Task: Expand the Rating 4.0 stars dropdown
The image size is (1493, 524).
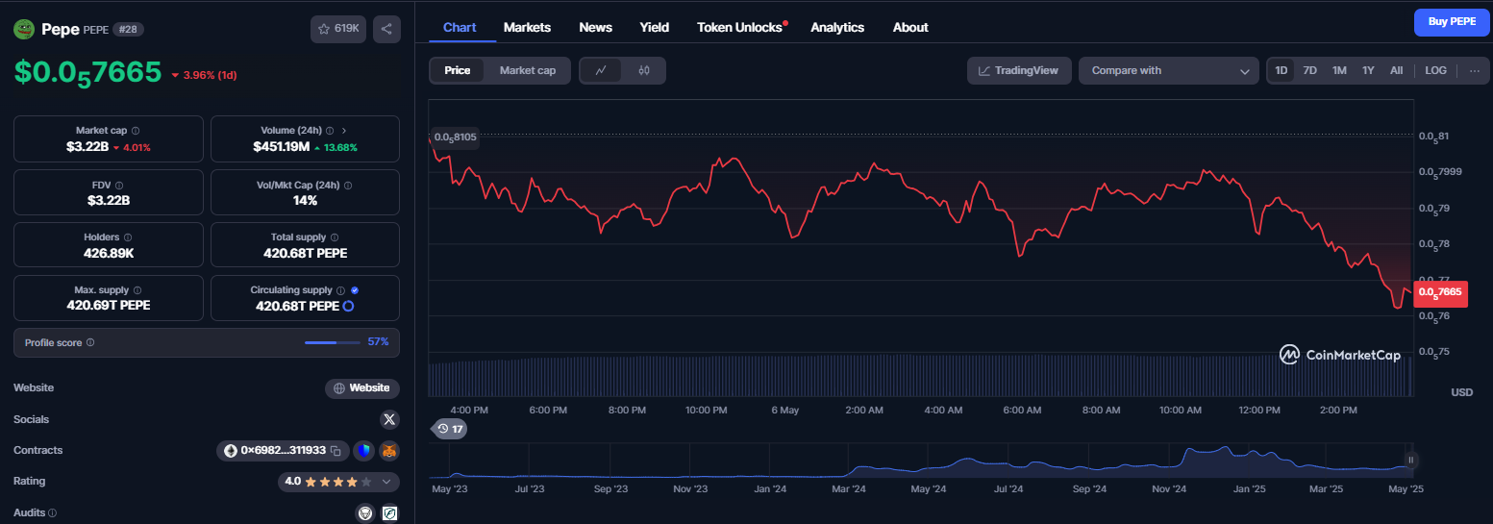Action: point(387,482)
